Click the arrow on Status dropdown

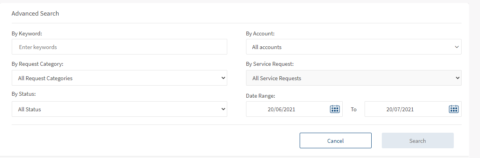click(223, 109)
